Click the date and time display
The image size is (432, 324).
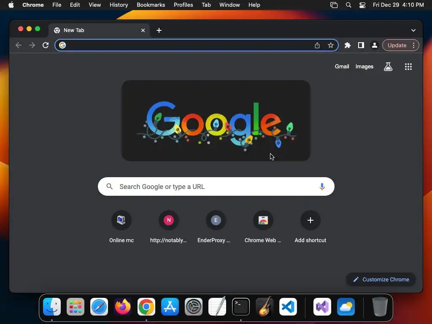(398, 5)
